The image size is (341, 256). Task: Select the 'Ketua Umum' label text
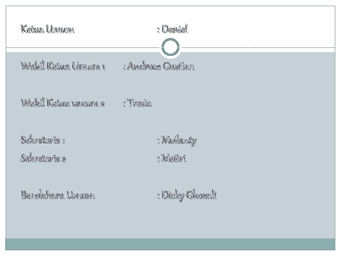coord(48,29)
